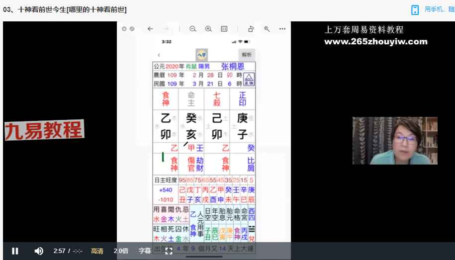Click the rotate image icon

(x=251, y=29)
